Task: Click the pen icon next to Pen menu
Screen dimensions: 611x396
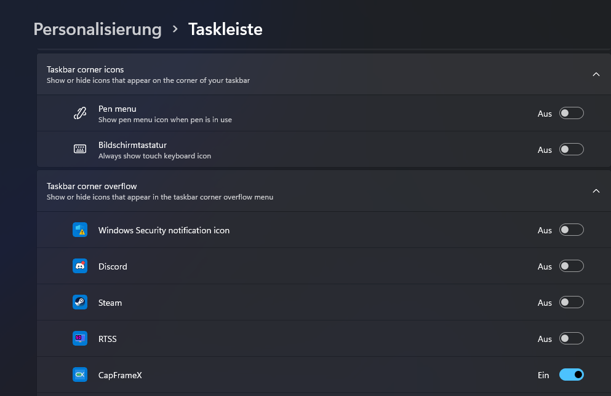Action: coord(80,113)
